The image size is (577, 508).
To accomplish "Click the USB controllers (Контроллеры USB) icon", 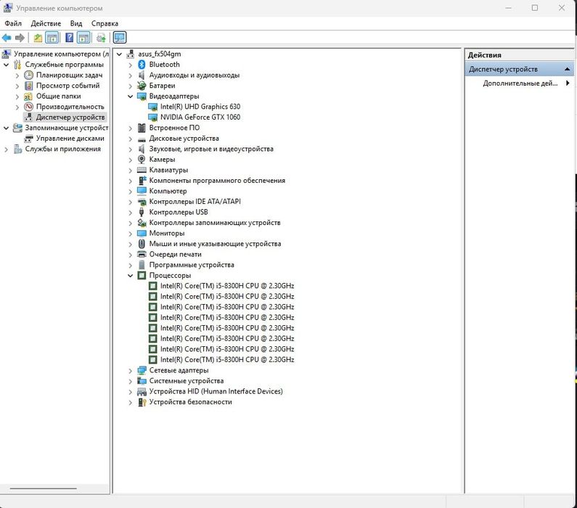I will [x=142, y=212].
